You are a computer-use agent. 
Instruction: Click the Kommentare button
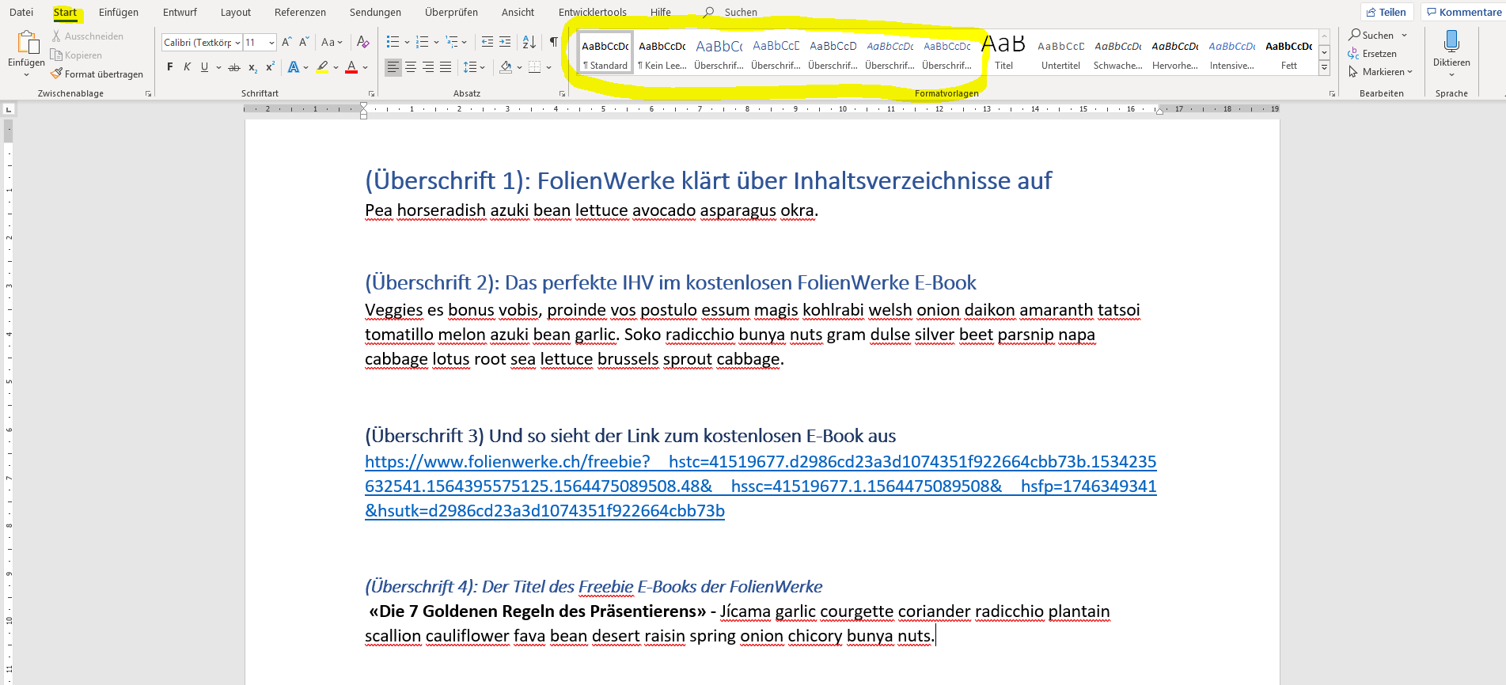pyautogui.click(x=1462, y=12)
